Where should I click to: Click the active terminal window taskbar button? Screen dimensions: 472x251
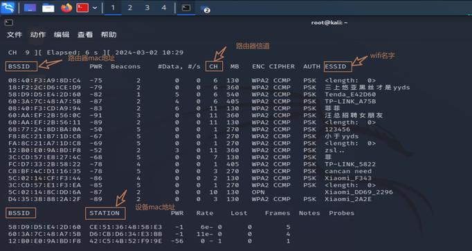click(186, 8)
